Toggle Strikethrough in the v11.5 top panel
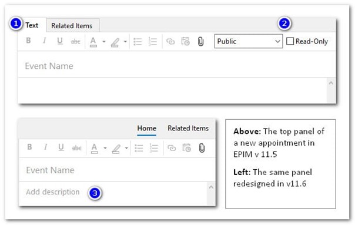Screen dimensions: 355x225 (75, 42)
